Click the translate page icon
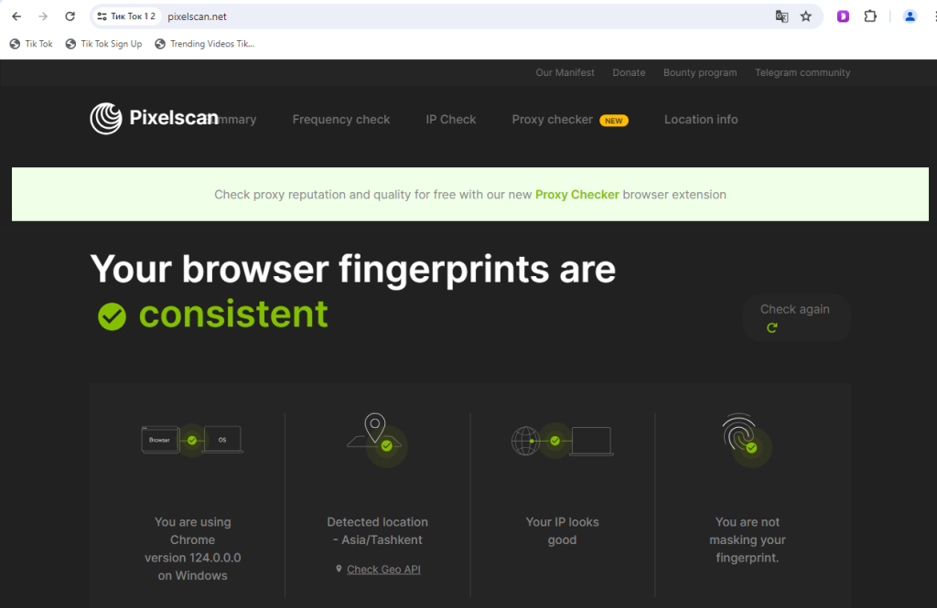937x608 pixels. (x=781, y=16)
